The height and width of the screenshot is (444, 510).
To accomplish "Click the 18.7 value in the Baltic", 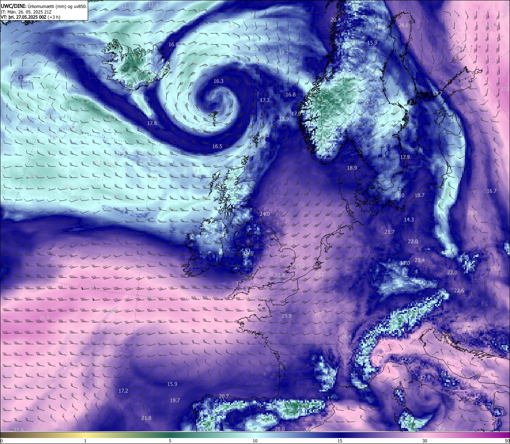I will click(x=420, y=195).
